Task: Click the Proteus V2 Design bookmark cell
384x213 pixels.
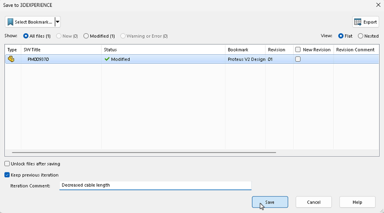Action: (x=246, y=59)
